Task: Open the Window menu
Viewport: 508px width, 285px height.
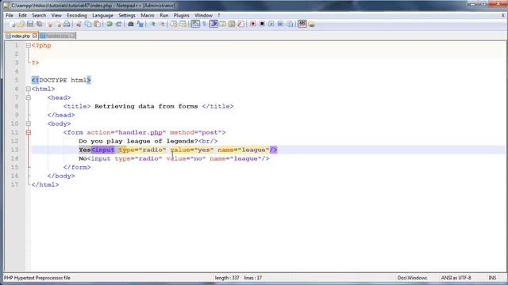Action: click(203, 15)
